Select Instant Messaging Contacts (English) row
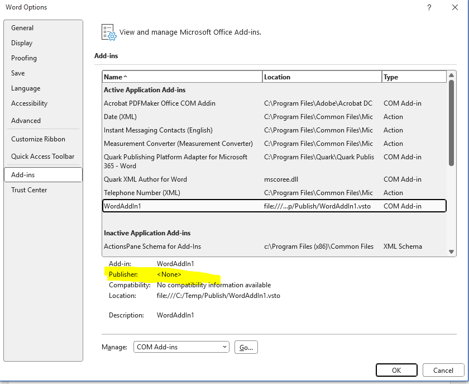The width and height of the screenshot is (469, 384). pyautogui.click(x=274, y=130)
